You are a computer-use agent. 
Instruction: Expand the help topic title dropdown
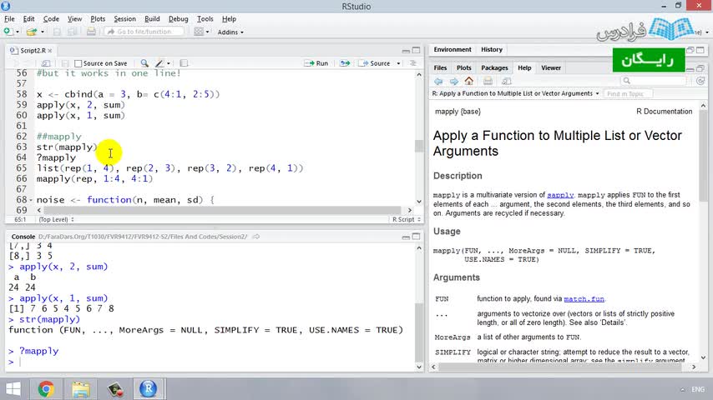click(597, 93)
